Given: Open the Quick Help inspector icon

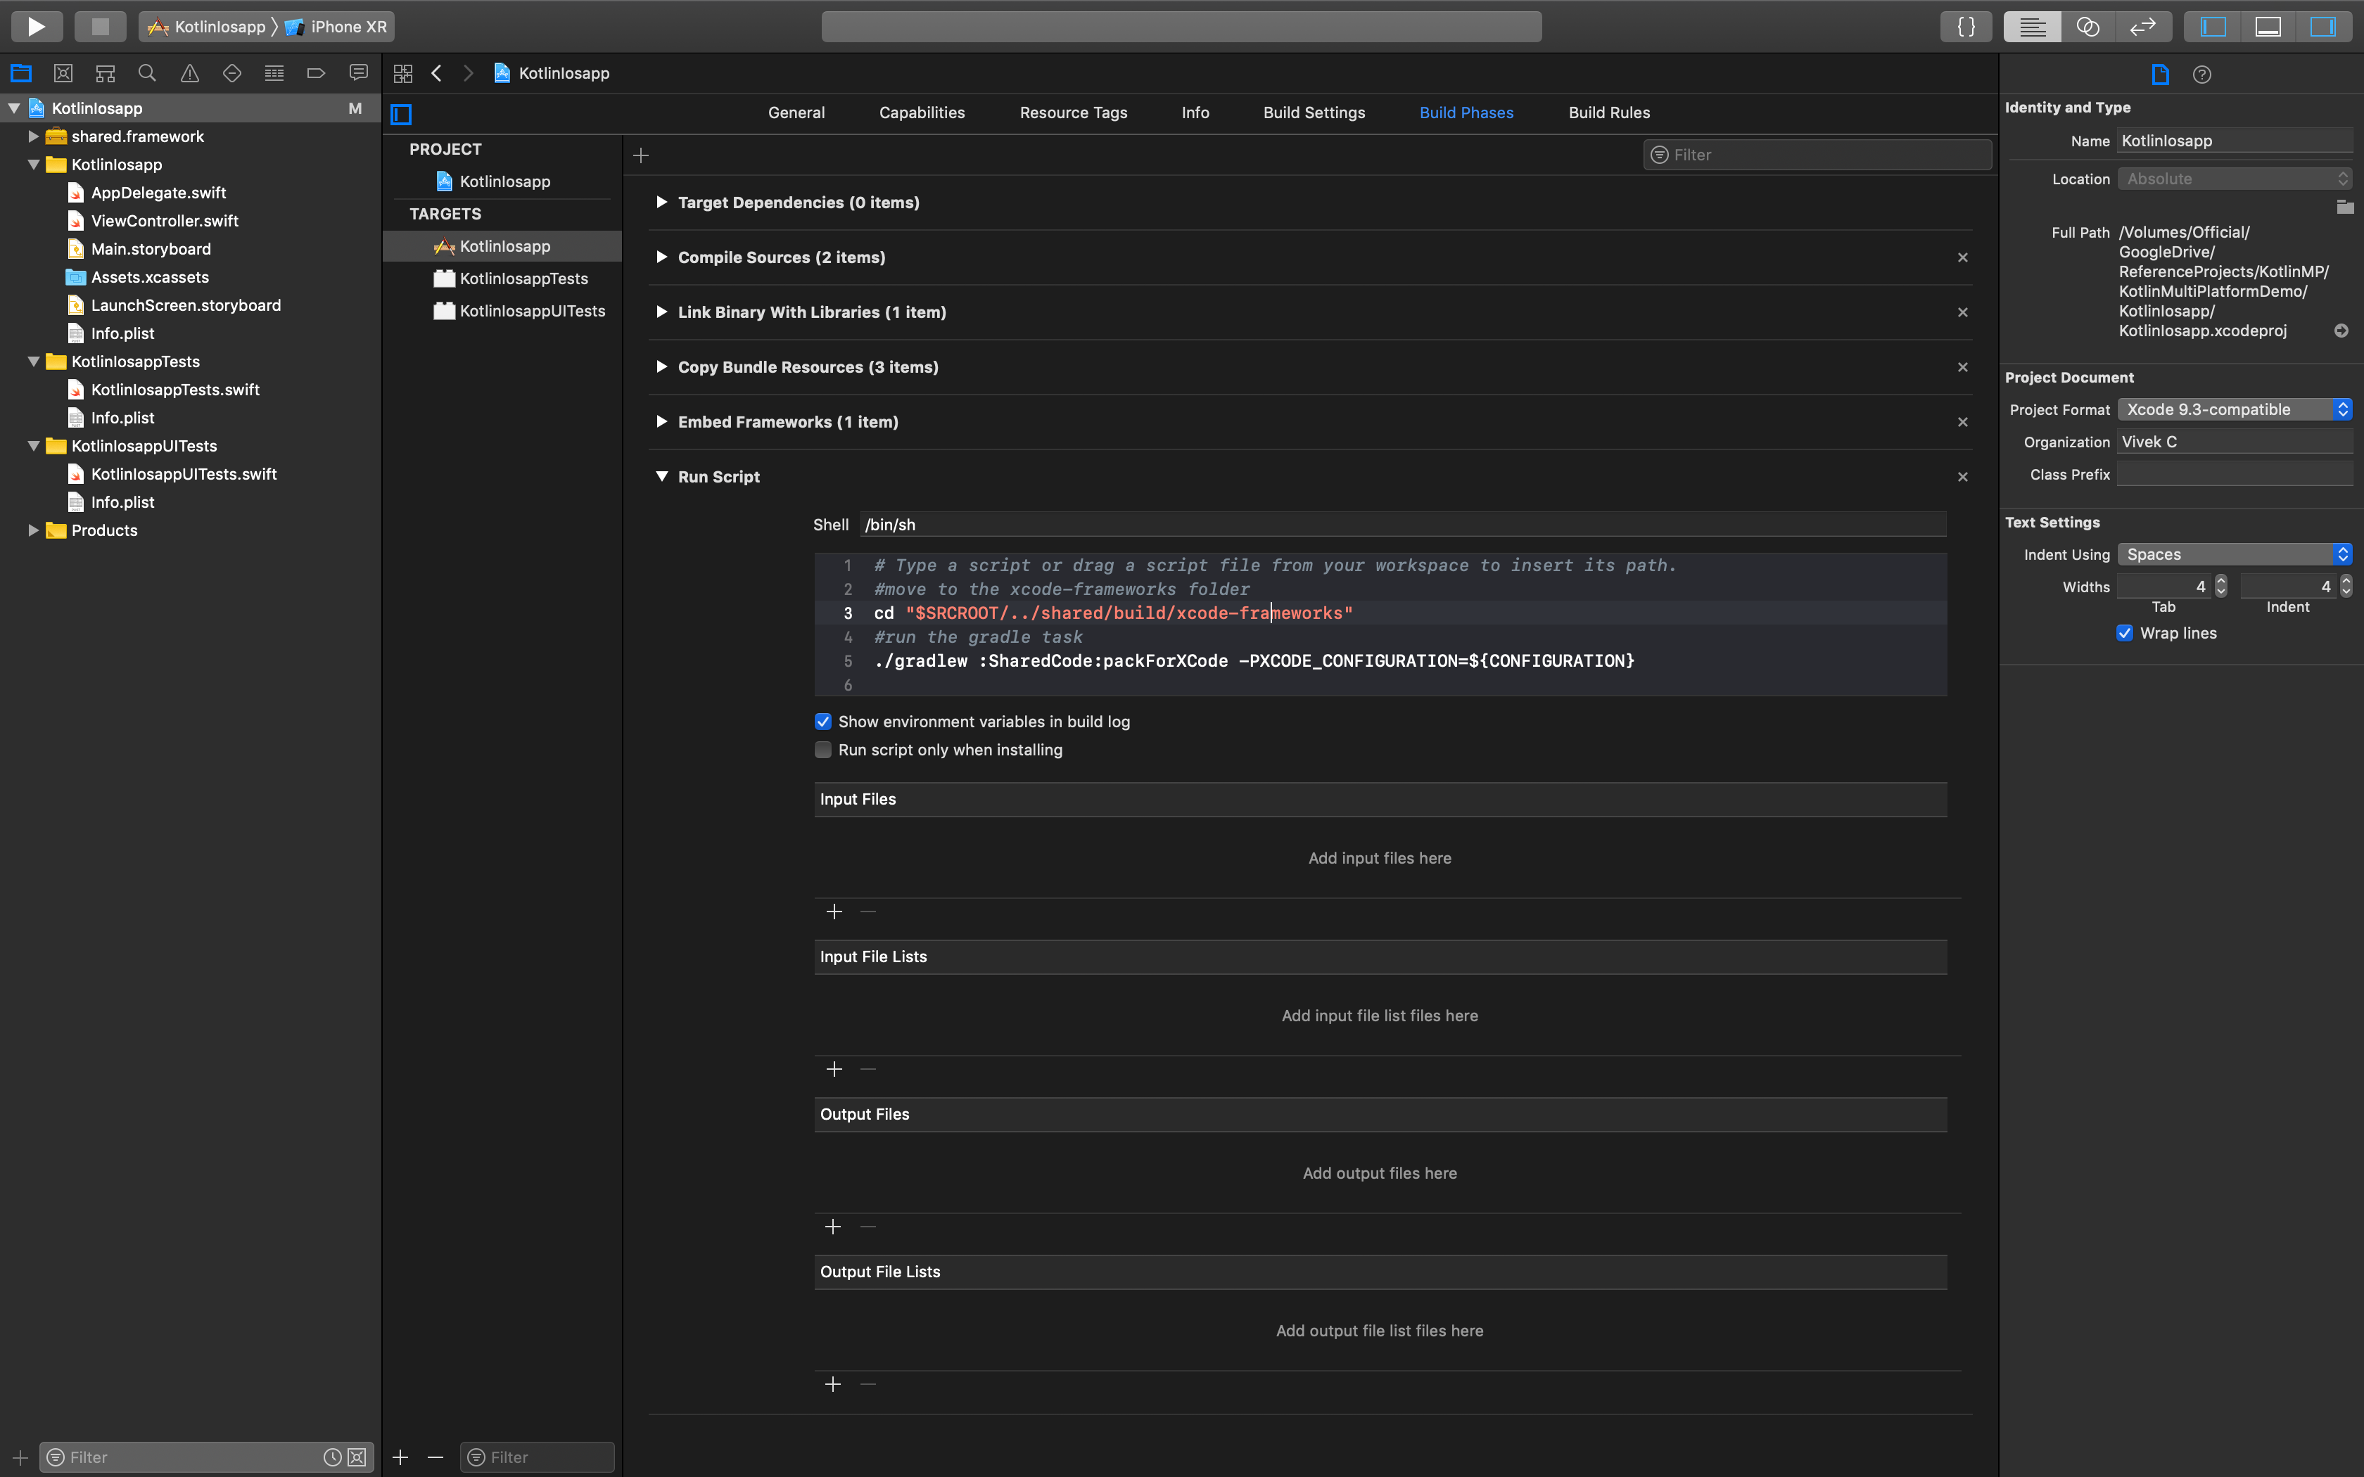Looking at the screenshot, I should [x=2202, y=75].
